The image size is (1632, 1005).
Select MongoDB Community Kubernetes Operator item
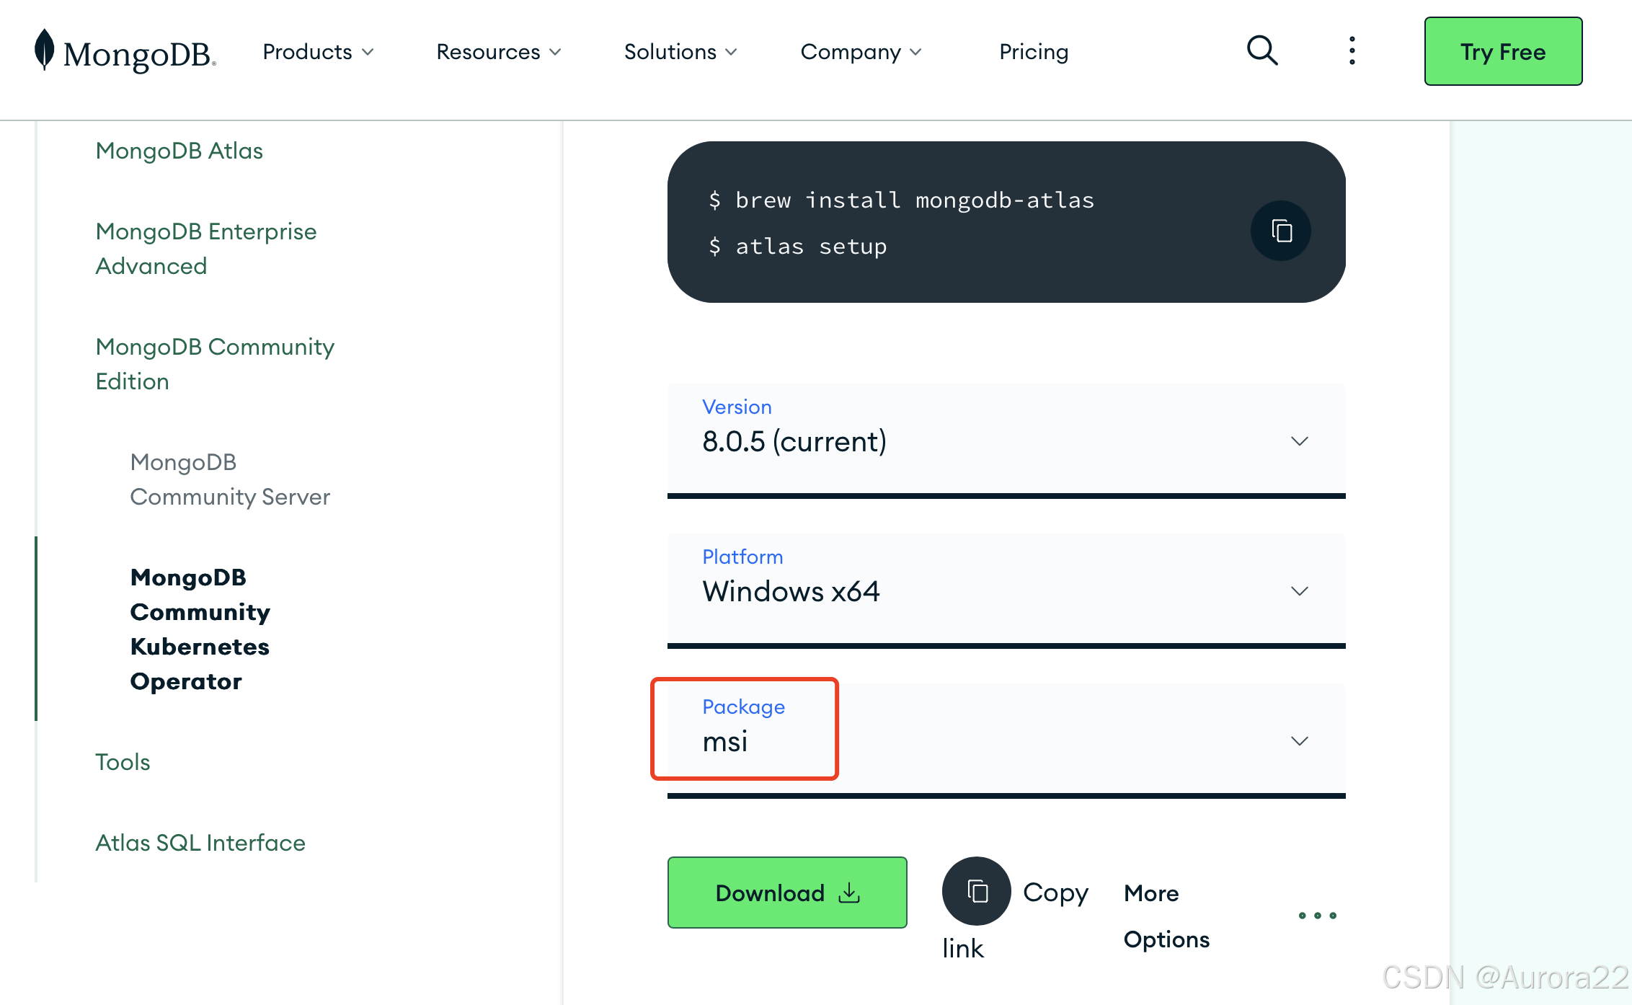(200, 629)
